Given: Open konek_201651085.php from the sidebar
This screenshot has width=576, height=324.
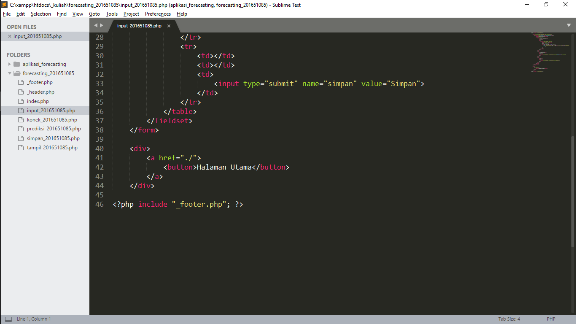Looking at the screenshot, I should (x=52, y=120).
